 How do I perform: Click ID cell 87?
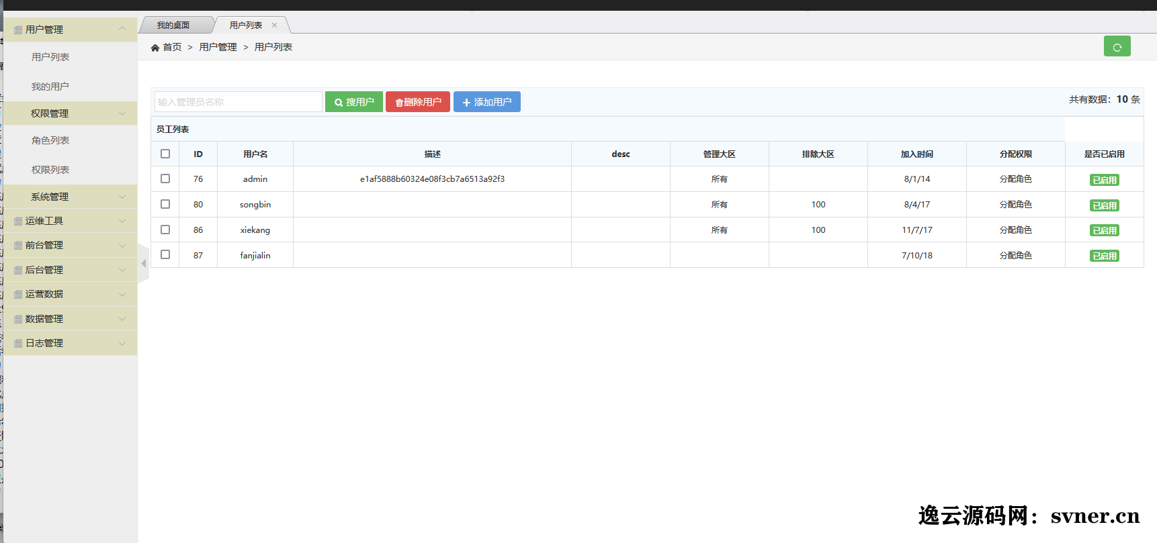[x=198, y=256]
